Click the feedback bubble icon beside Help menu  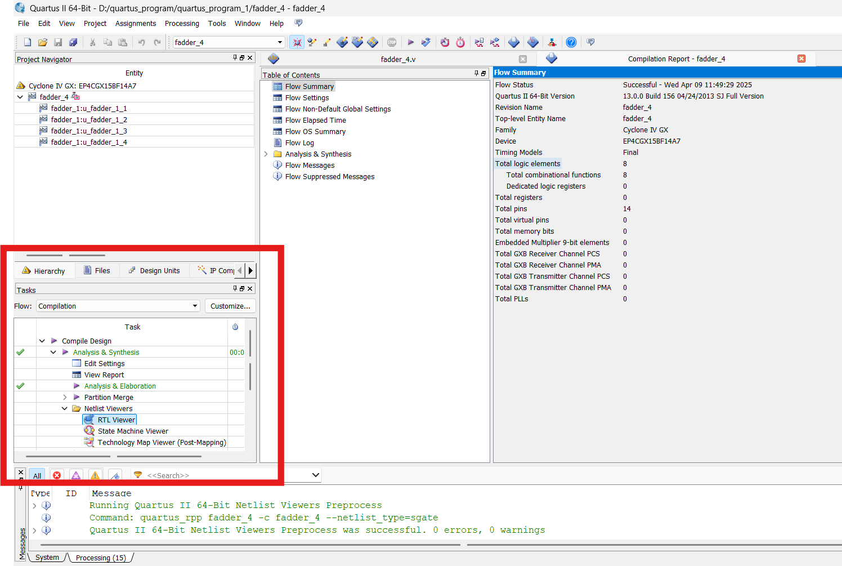point(298,23)
